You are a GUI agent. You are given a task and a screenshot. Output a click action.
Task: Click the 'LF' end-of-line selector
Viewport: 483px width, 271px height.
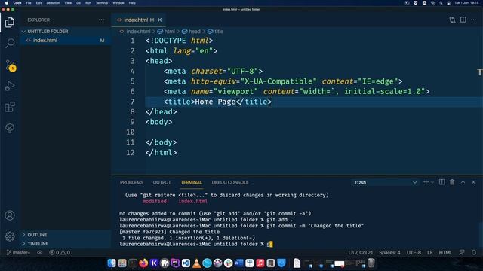click(430, 253)
